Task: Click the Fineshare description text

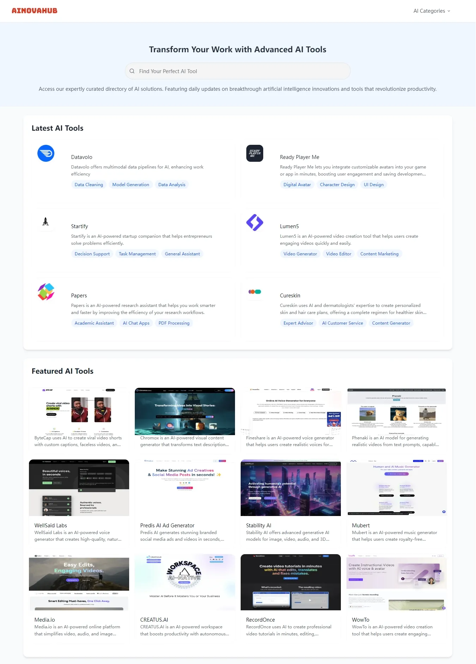Action: (290, 441)
